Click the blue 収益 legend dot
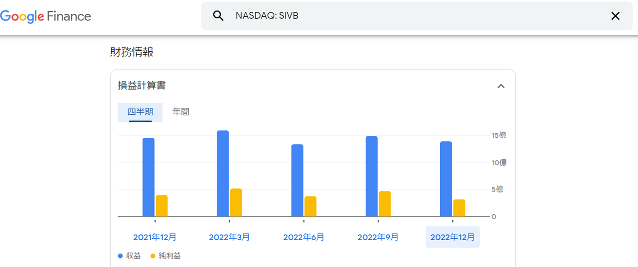Screen dimensions: 638x267 [x=120, y=256]
